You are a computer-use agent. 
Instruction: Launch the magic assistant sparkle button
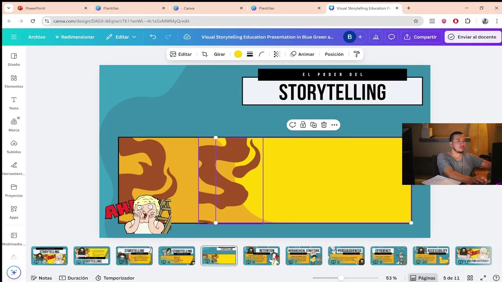click(x=14, y=272)
